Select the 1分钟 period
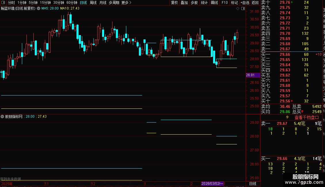This screenshot has height=187, width=325. (x=22, y=3)
